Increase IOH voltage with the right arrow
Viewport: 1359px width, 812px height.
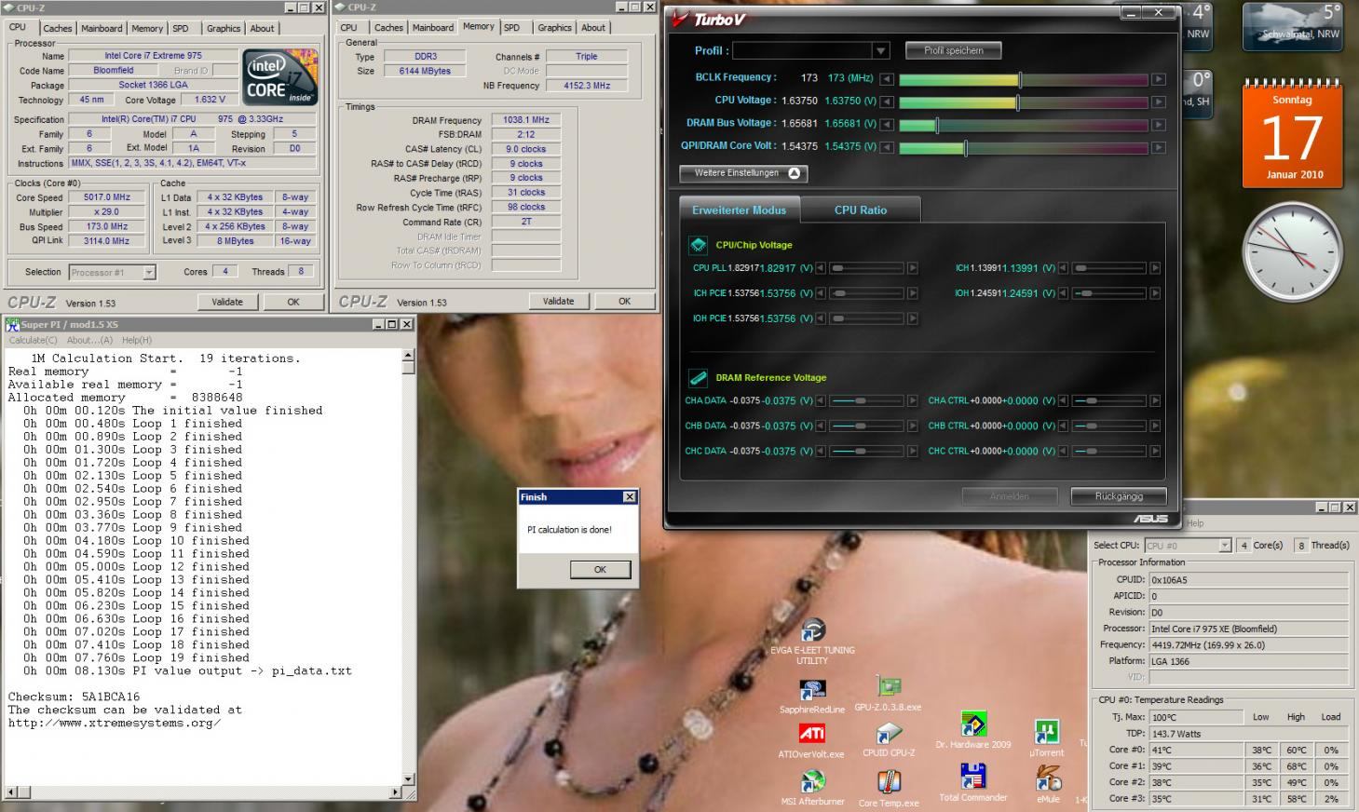tap(1155, 293)
